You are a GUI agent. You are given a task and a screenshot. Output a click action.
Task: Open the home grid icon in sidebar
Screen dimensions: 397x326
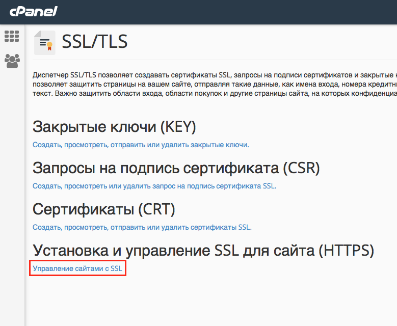coord(12,36)
